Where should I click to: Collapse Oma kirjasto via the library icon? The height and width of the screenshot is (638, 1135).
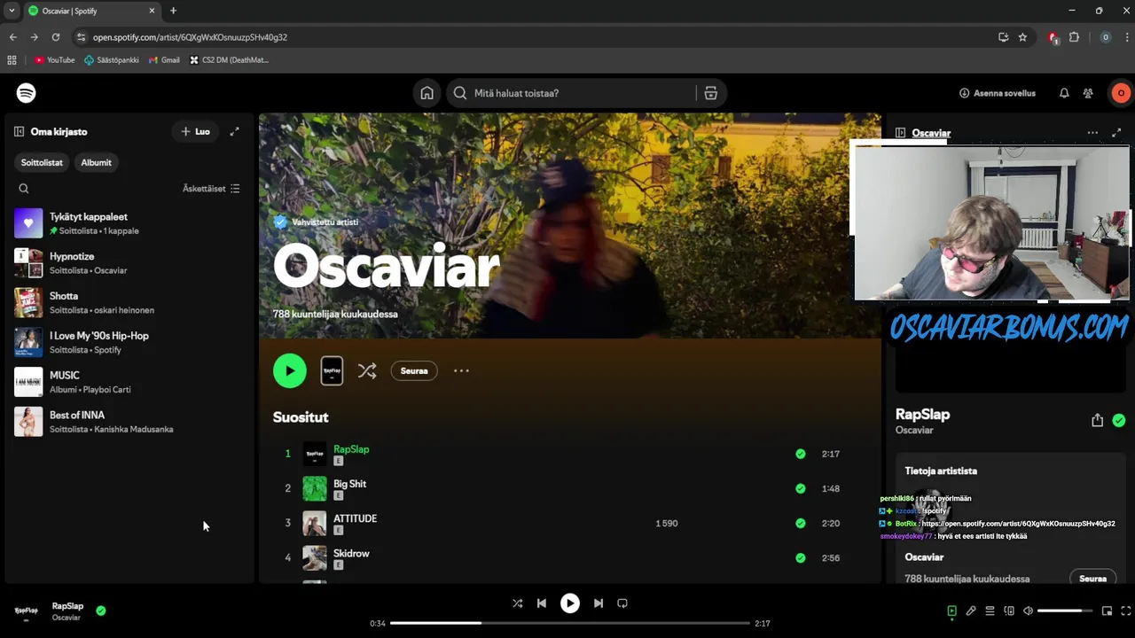[x=19, y=131]
